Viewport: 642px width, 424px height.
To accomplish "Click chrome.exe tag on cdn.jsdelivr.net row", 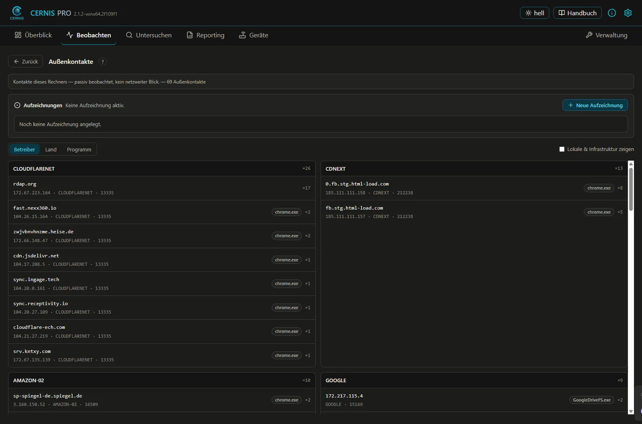I will (x=286, y=260).
